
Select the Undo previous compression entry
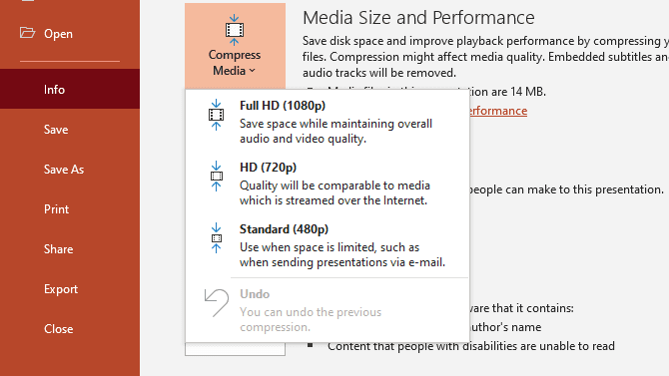(328, 310)
